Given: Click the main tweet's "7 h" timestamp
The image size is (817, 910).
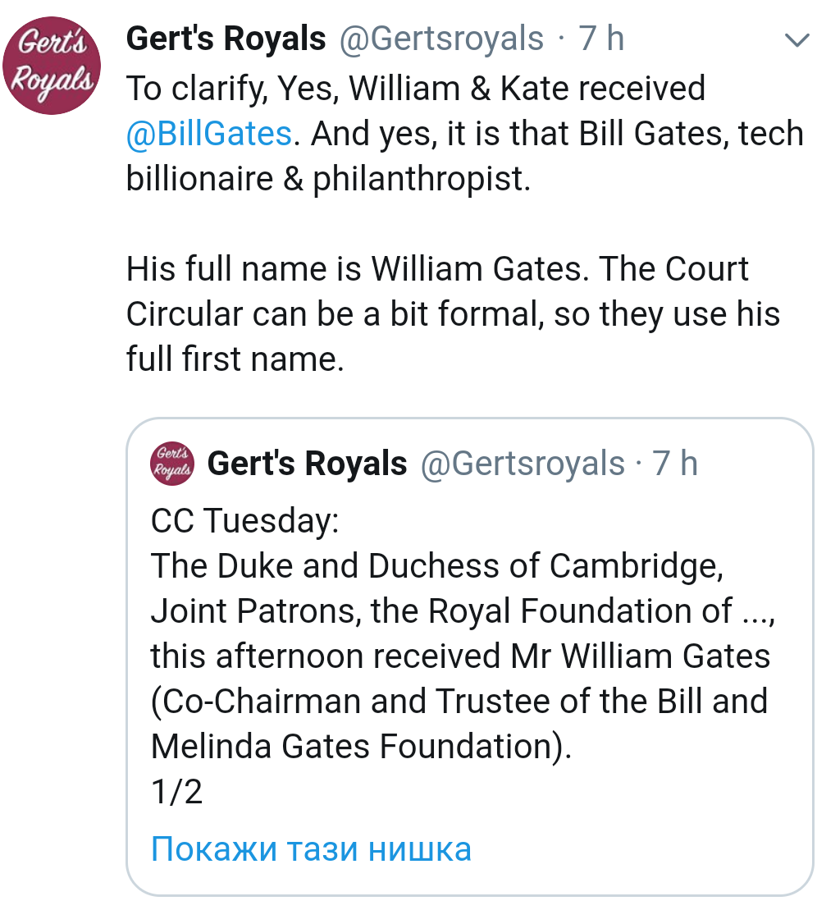Looking at the screenshot, I should click(x=601, y=39).
